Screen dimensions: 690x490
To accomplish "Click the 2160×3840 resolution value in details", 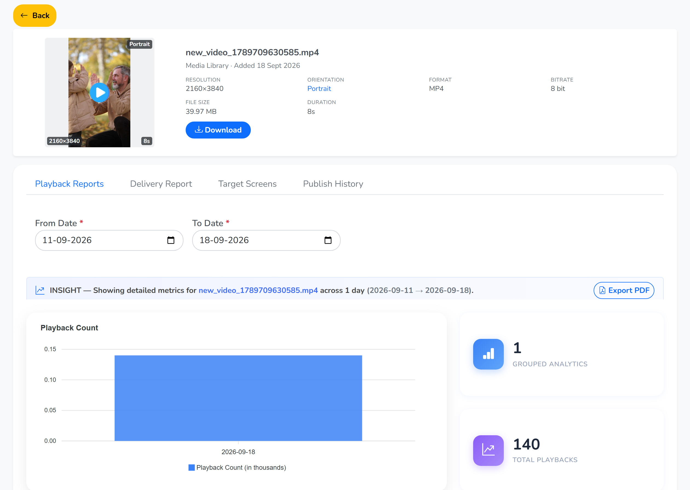I will 205,89.
